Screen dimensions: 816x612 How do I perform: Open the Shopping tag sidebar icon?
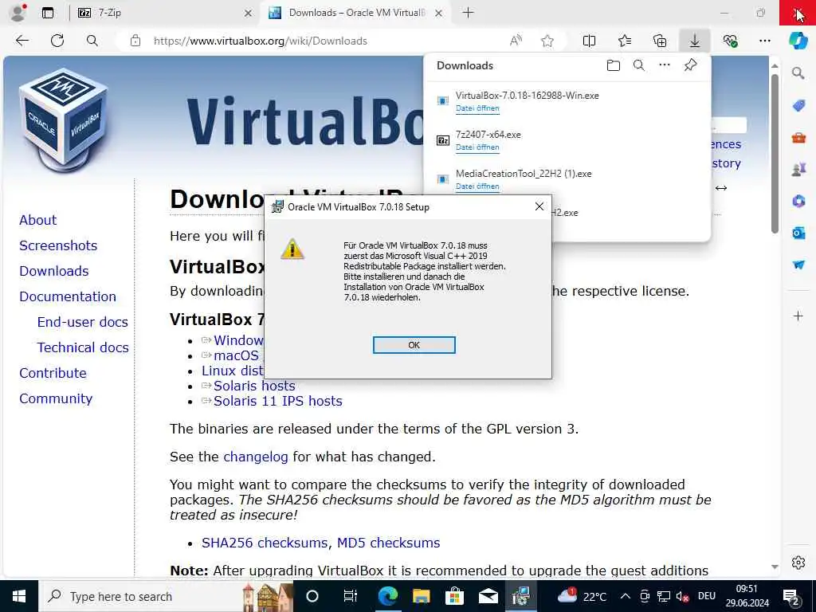pos(798,106)
